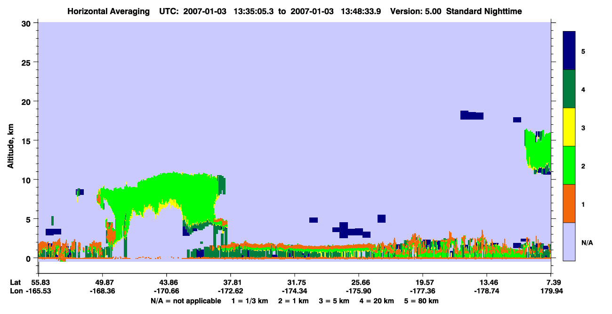Click longitude value '-165.53'
612x314 pixels.
[x=38, y=291]
